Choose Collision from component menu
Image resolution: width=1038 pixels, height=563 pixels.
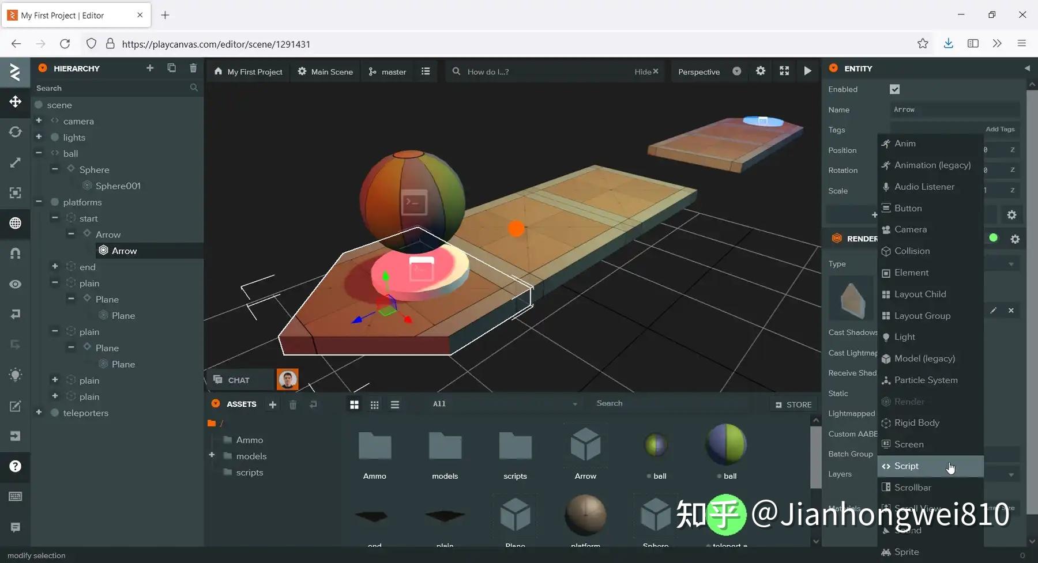(930, 251)
